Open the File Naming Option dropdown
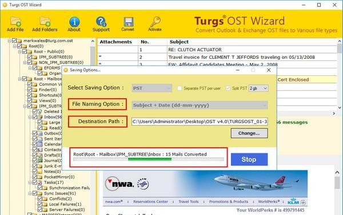The image size is (343, 215). pyautogui.click(x=200, y=105)
